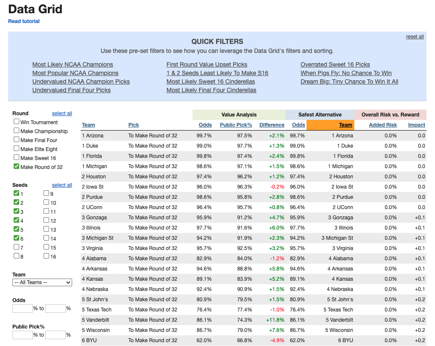Click the minimum Odds percent input field
The height and width of the screenshot is (346, 435).
click(x=23, y=308)
